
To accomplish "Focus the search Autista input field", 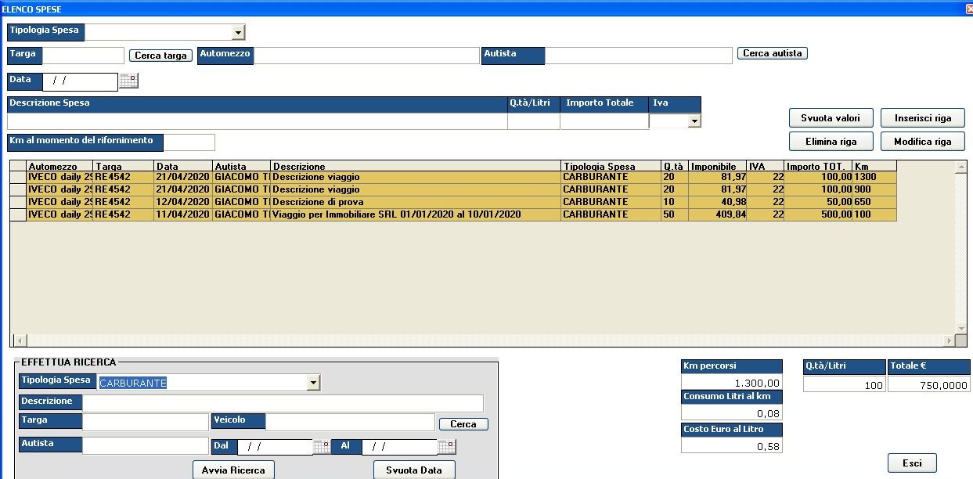I will 146,445.
